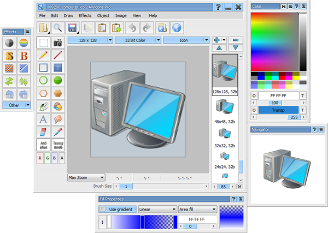Viewport: 328px width, 233px height.
Task: Click the Undo arrow icon
Action: (131, 27)
